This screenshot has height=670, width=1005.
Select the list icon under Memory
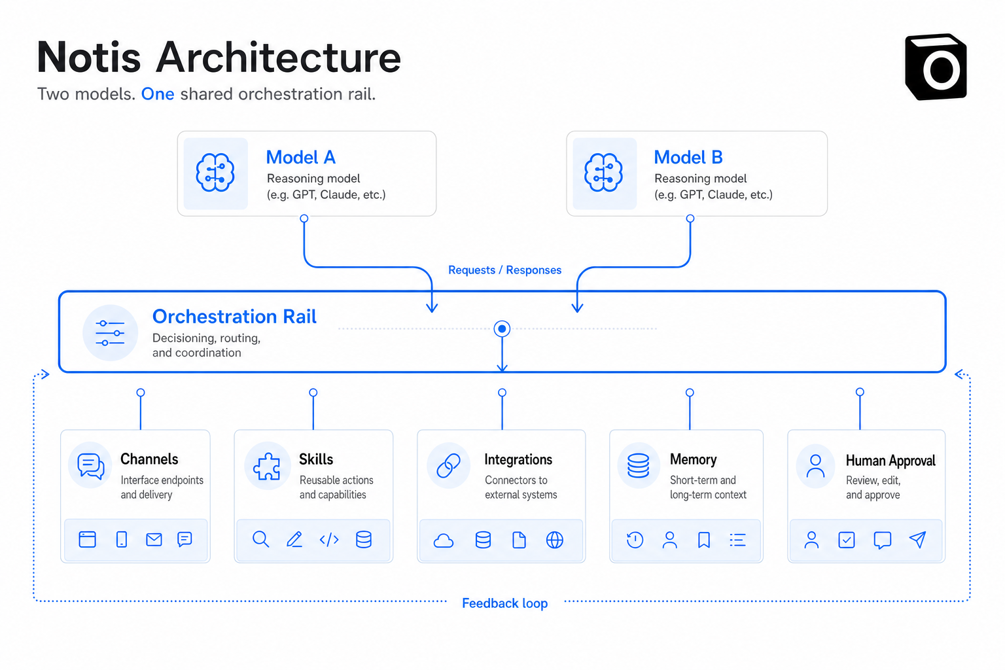tap(737, 540)
